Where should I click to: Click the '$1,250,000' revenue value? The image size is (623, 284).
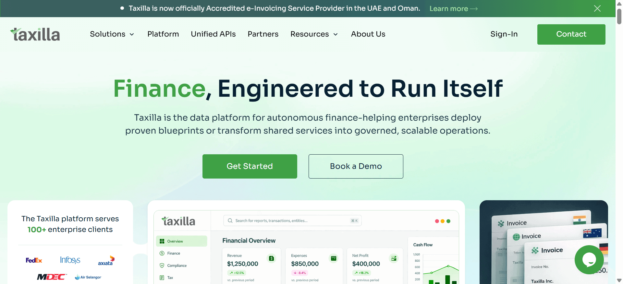click(x=243, y=264)
